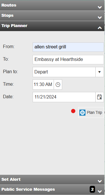Screen dimensions: 105x195
Task: Open the Set Alert section
Action: click(x=52, y=180)
